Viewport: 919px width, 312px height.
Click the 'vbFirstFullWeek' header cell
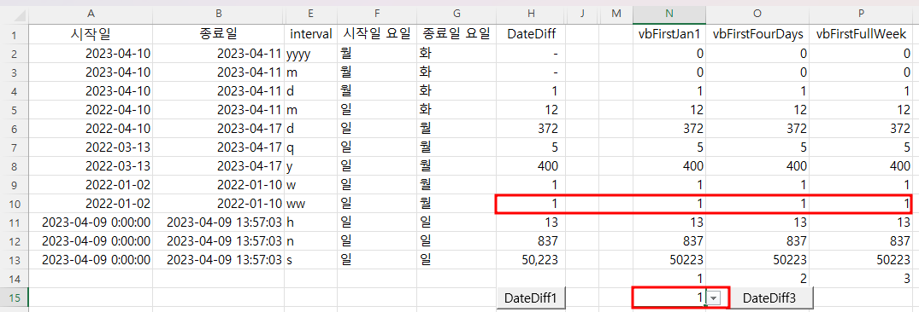point(862,34)
